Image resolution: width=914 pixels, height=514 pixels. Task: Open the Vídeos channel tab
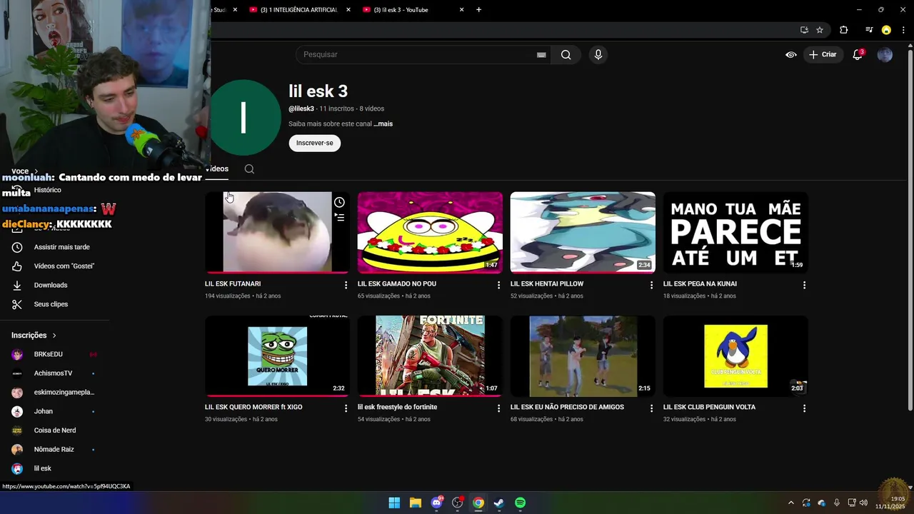[217, 169]
